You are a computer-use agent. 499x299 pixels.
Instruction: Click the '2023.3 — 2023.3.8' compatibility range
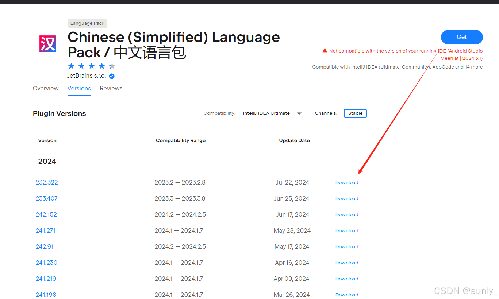click(x=180, y=198)
